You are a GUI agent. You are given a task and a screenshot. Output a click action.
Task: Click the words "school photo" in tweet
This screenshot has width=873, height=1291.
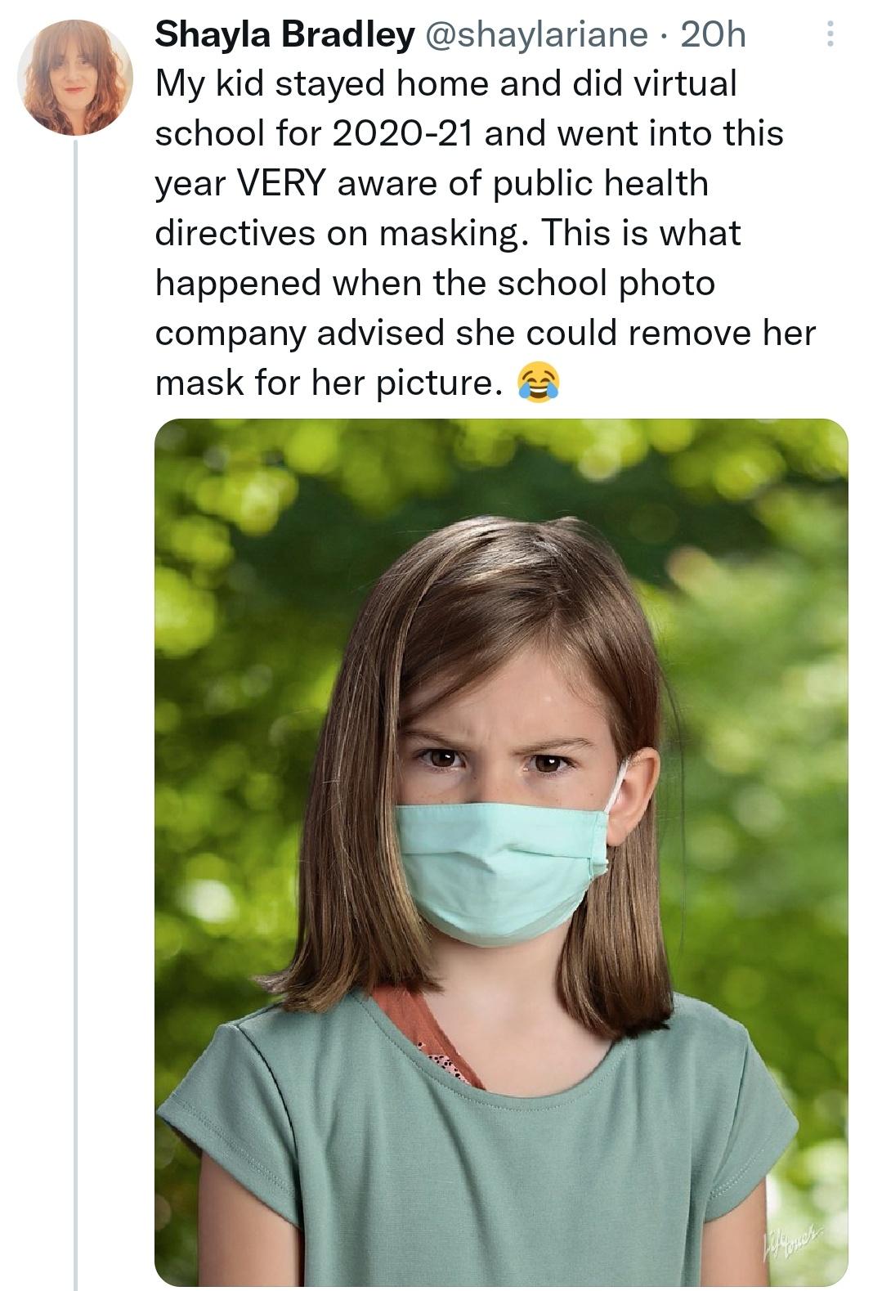point(606,283)
